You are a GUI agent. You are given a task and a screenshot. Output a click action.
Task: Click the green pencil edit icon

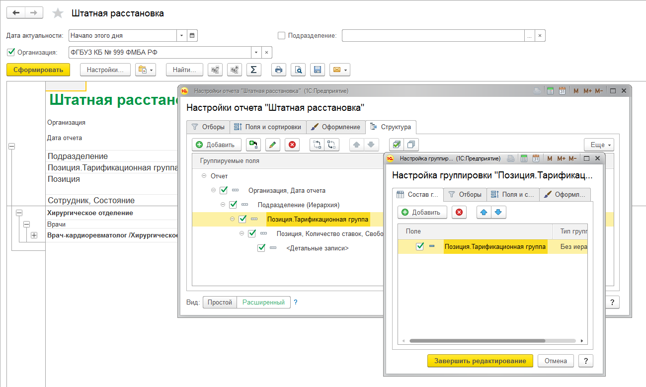pos(273,145)
